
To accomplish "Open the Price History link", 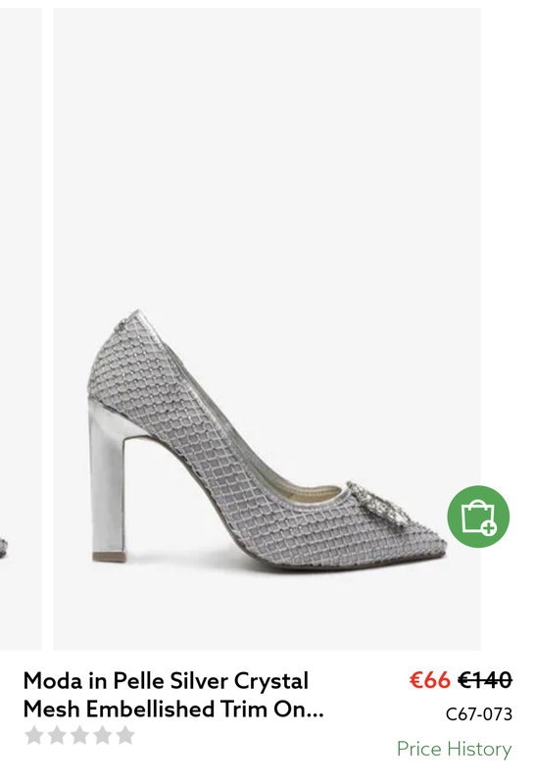I will pyautogui.click(x=454, y=749).
